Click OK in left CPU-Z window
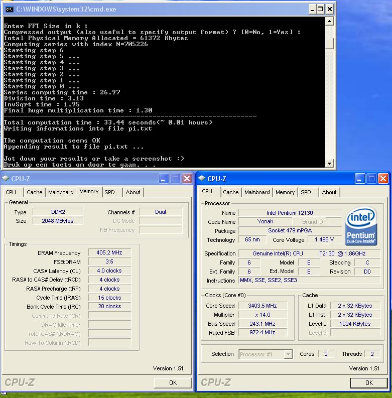The width and height of the screenshot is (392, 398). tap(173, 383)
